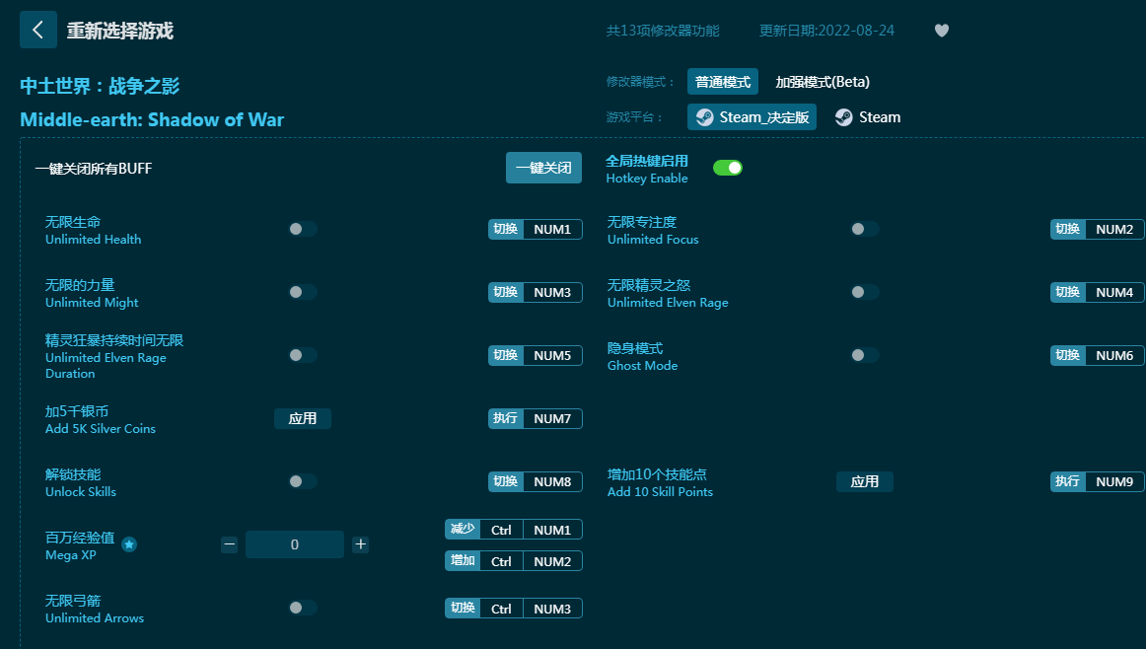
Task: Click Unlimited Arrows Ctrl NUM3 hotkey
Action: 514,609
